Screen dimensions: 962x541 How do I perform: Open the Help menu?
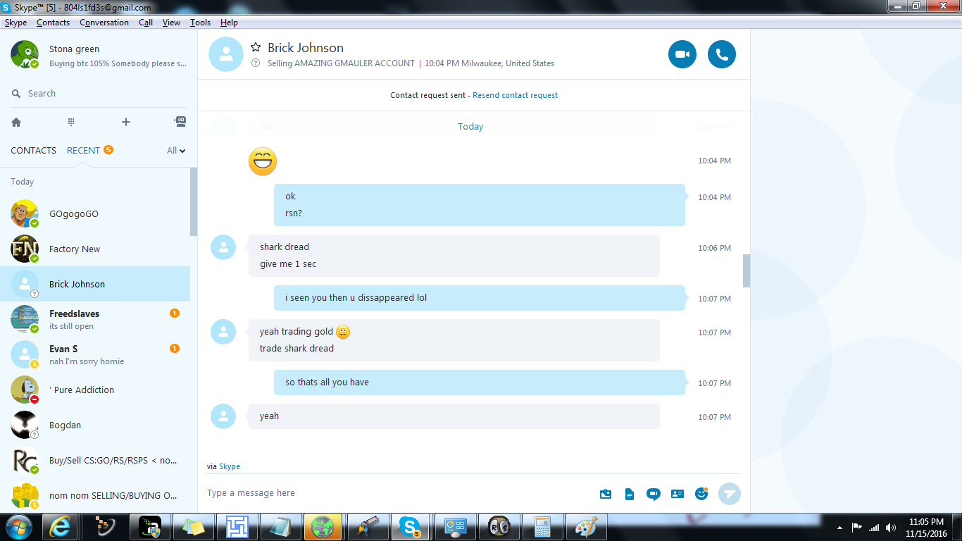229,23
